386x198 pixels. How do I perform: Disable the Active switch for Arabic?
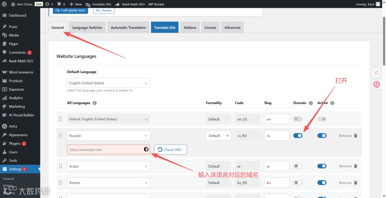click(322, 166)
